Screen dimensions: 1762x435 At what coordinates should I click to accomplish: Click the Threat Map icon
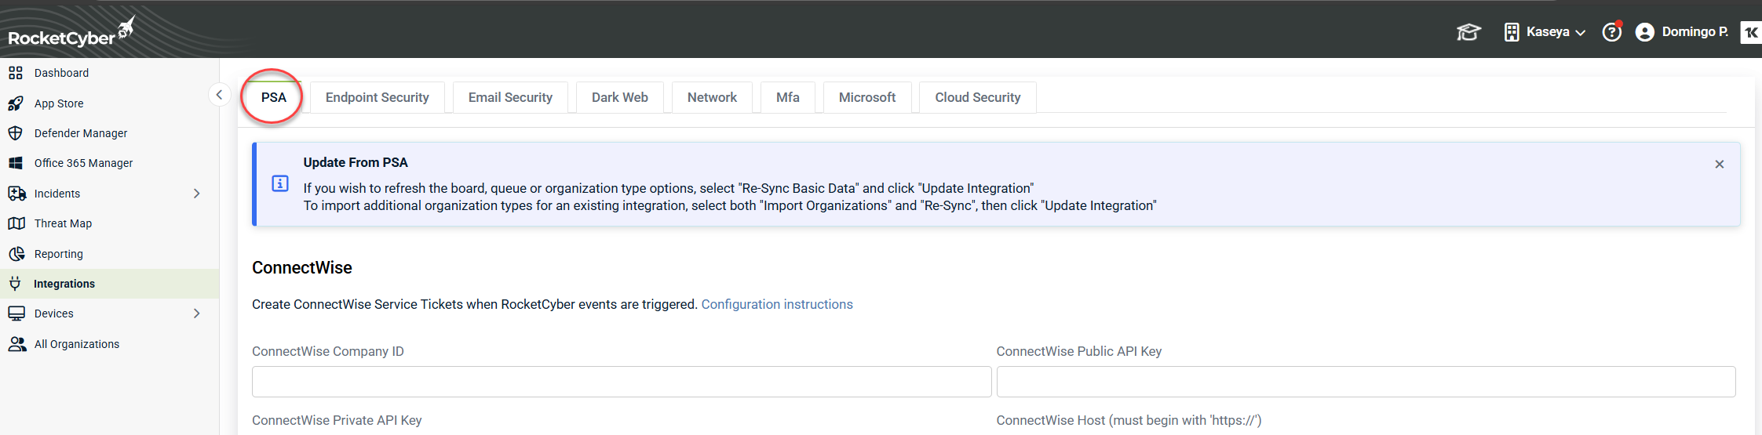(16, 223)
